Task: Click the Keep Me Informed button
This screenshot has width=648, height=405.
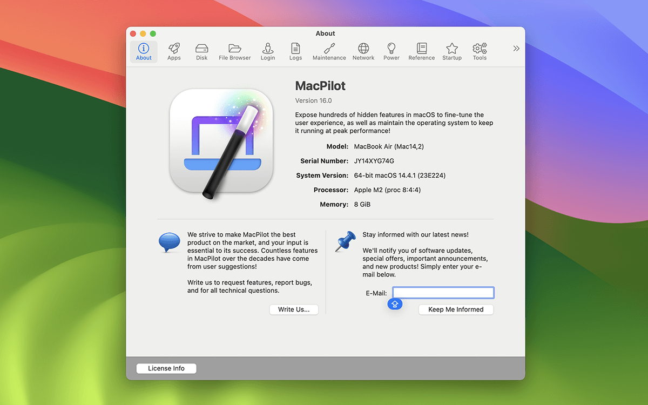Action: (456, 309)
